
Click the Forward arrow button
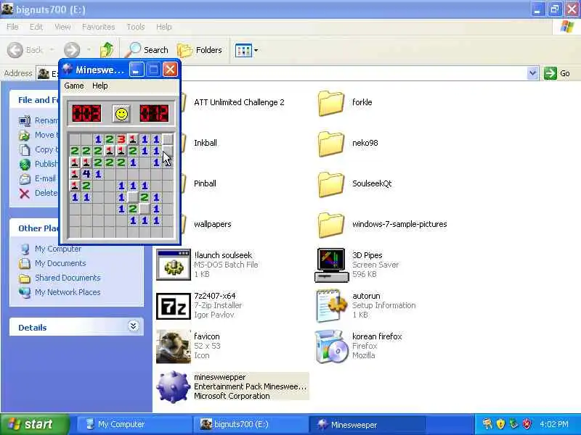coord(71,50)
